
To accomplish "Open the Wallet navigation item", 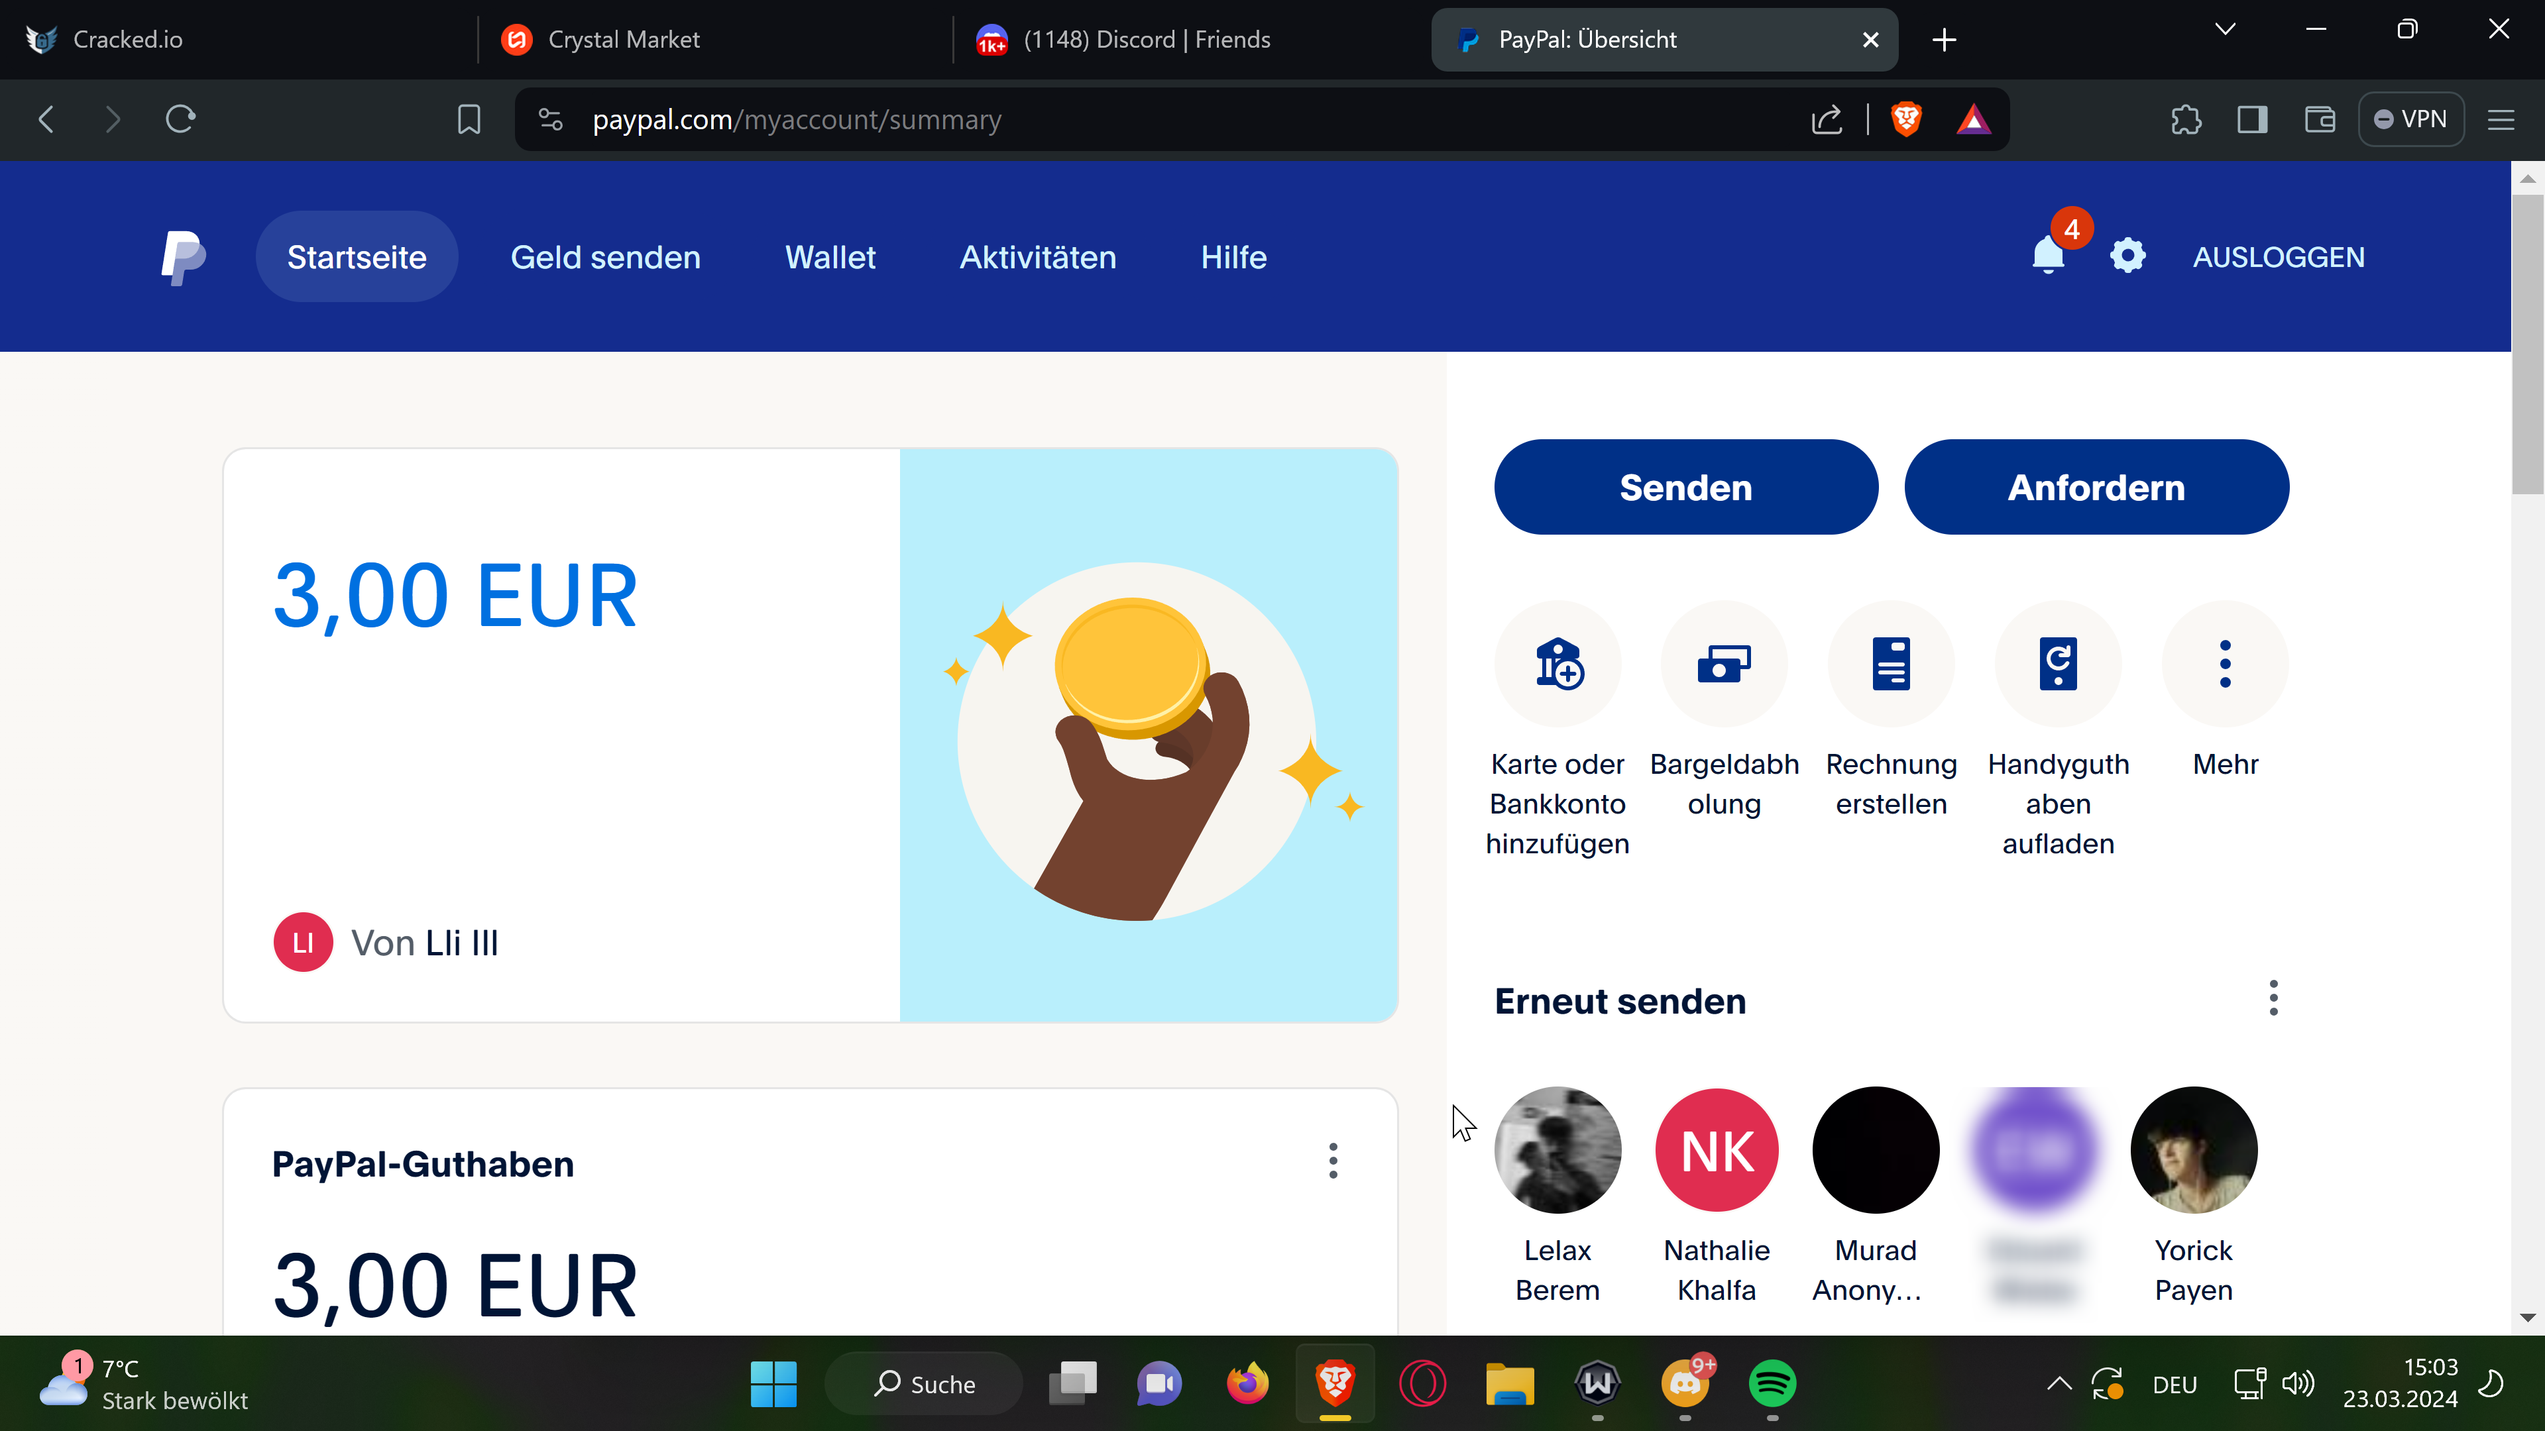I will click(830, 257).
